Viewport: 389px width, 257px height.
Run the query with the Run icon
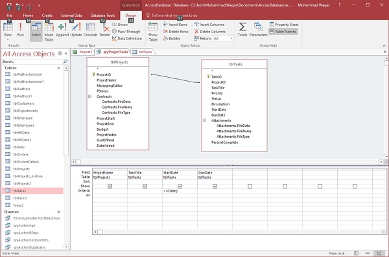(20, 30)
